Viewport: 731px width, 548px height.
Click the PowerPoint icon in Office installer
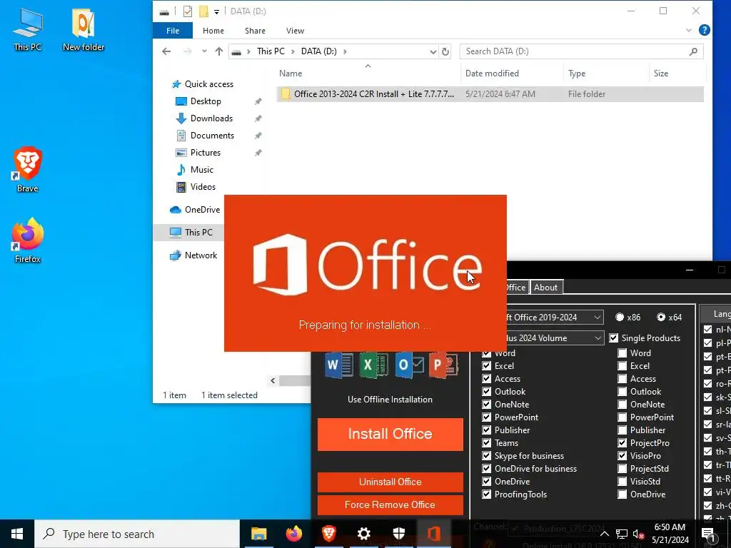click(443, 365)
